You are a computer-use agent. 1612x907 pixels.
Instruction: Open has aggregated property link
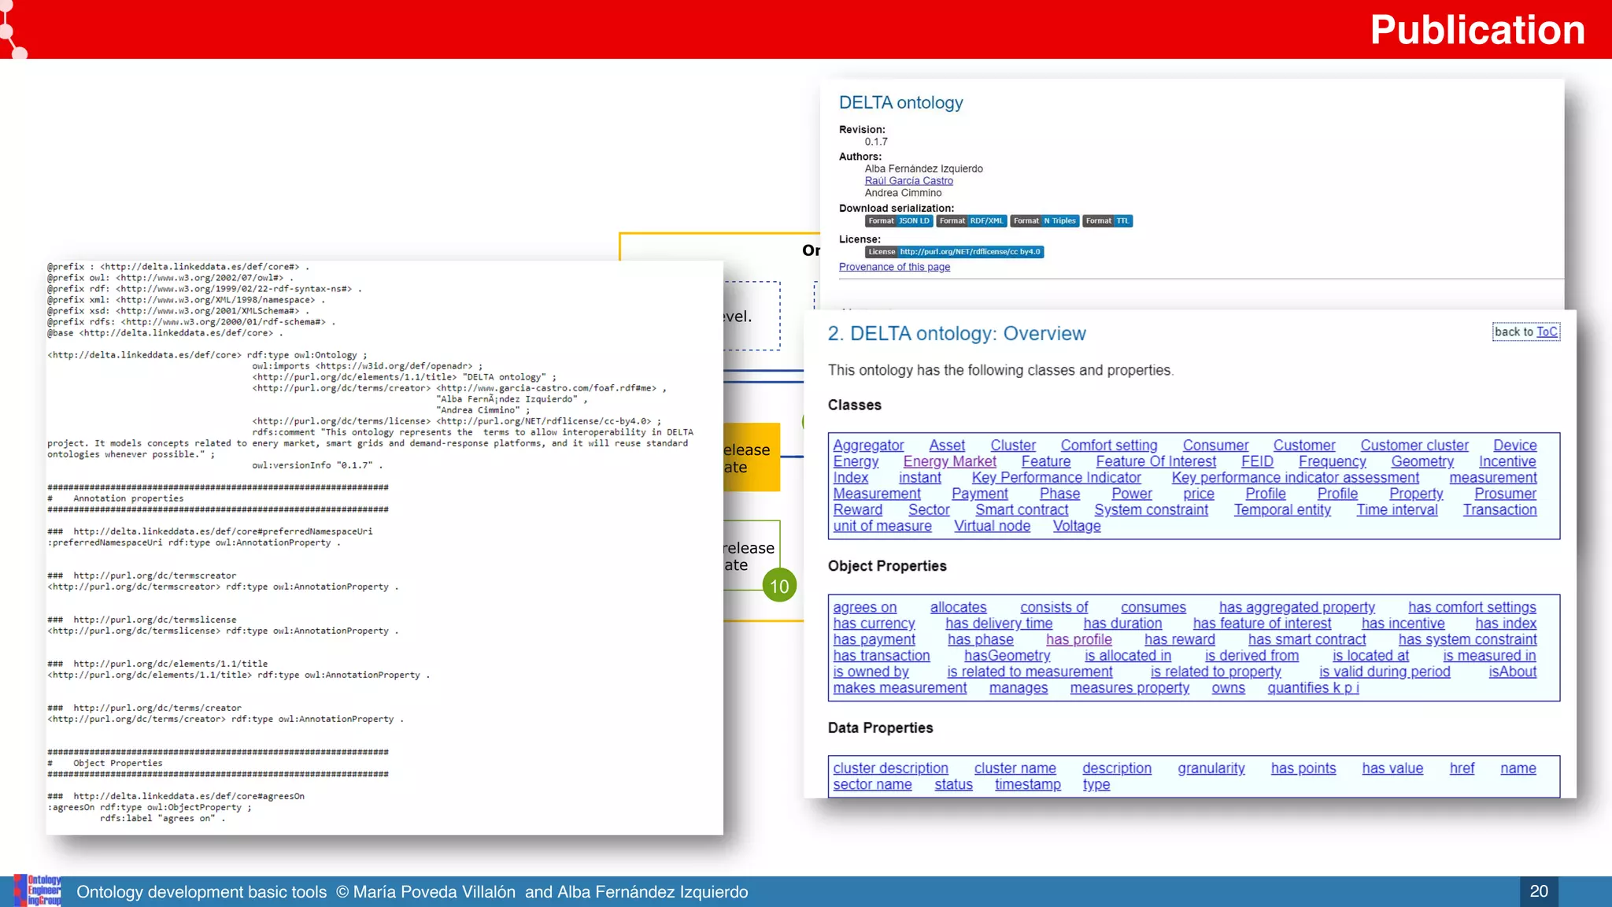1297,608
